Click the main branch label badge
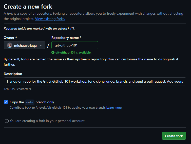 (x=30, y=102)
